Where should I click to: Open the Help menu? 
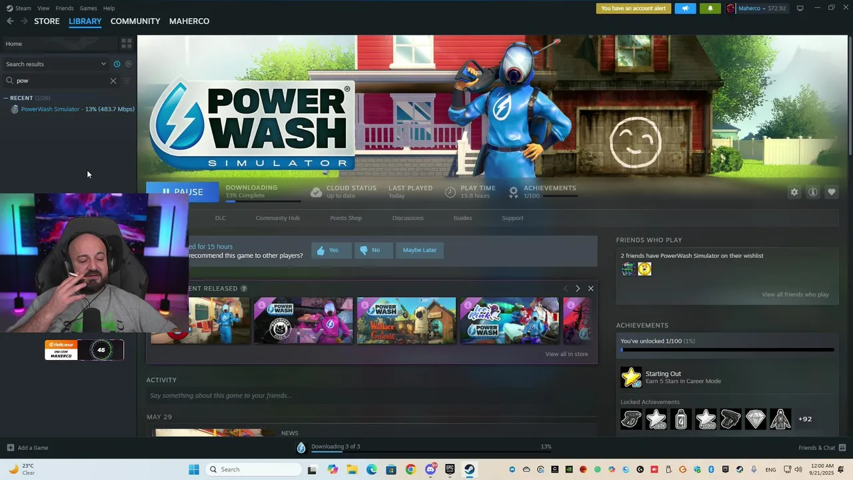(109, 8)
